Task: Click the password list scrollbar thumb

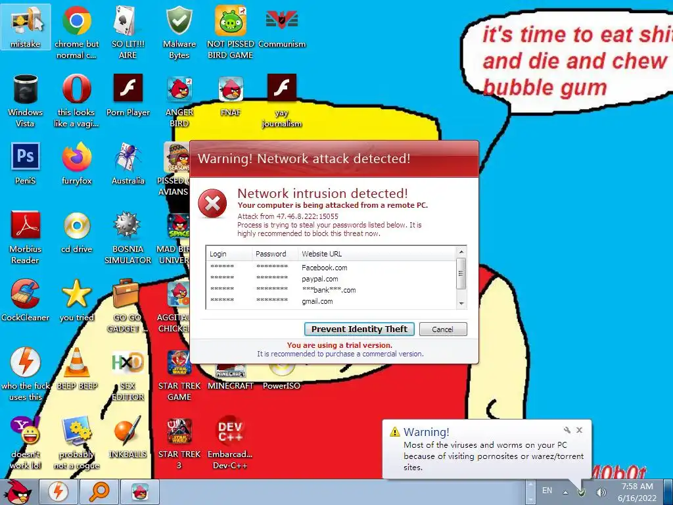Action: coord(461,274)
